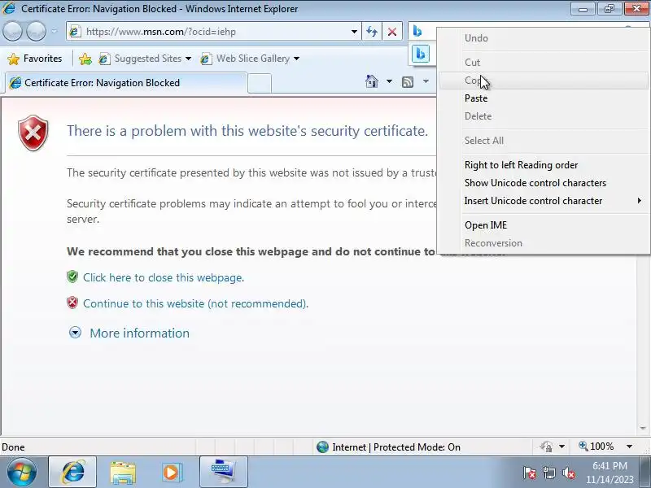Click the Forward navigation button
This screenshot has width=651, height=488.
[37, 32]
